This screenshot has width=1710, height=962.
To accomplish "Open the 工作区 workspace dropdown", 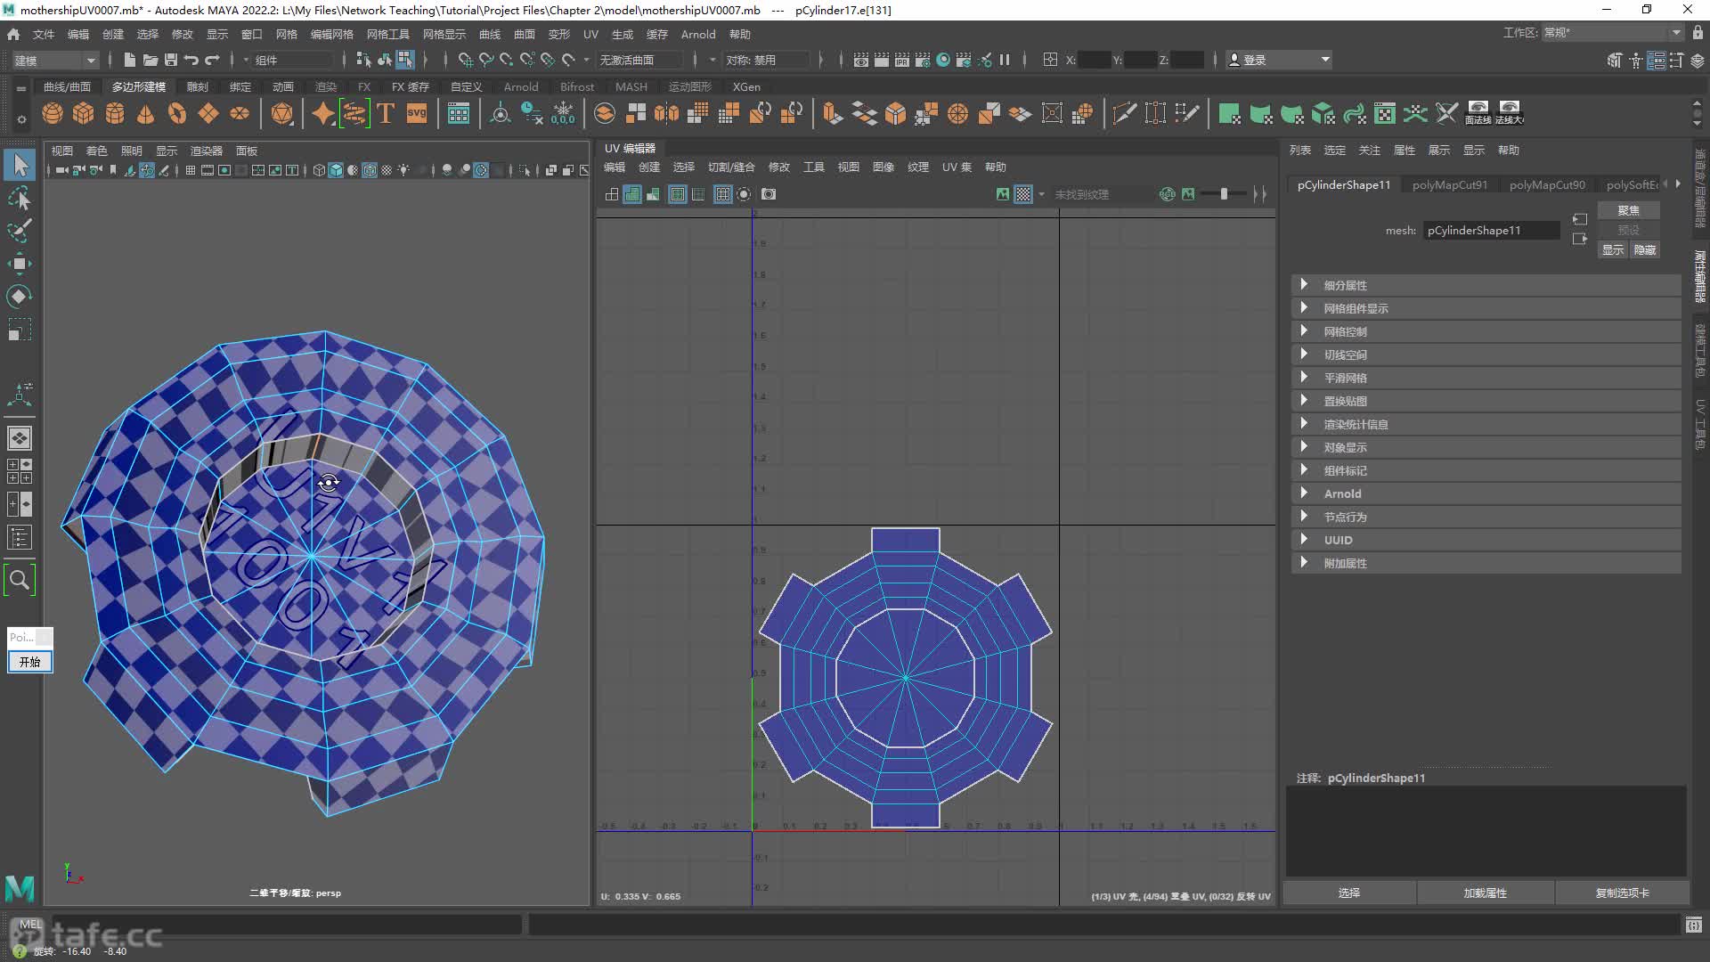I will coord(1612,33).
